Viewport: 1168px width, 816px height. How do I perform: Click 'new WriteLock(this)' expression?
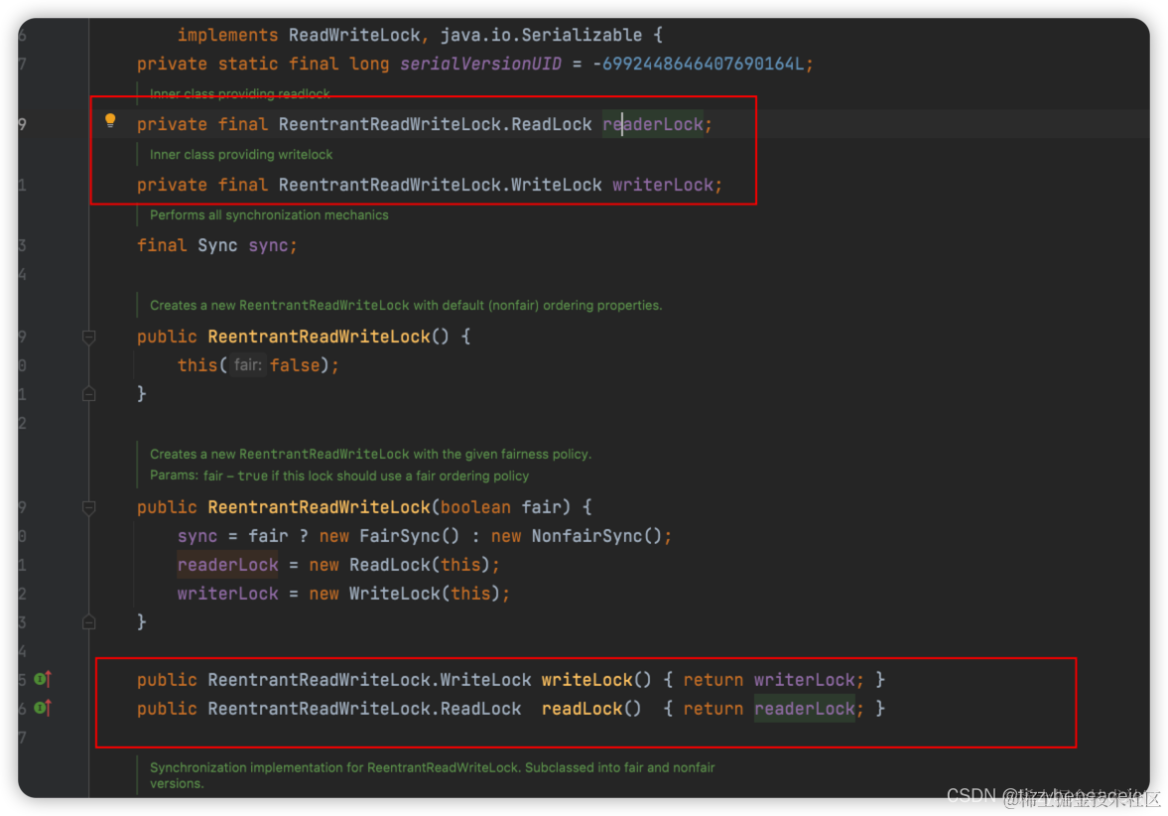405,594
